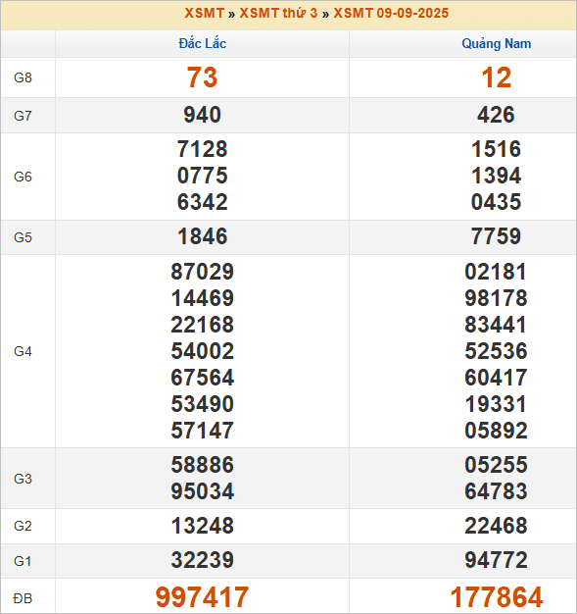
Task: Click G3 number 64783
Action: coord(496,491)
